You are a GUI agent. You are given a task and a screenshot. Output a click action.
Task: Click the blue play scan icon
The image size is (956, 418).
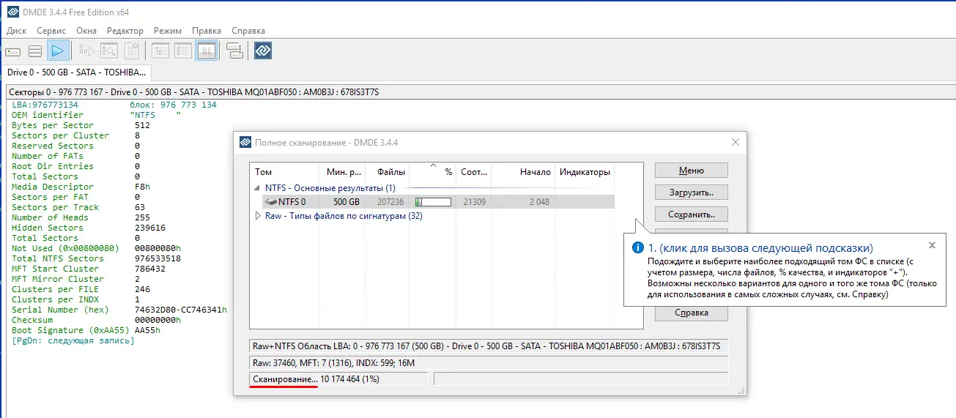coord(58,51)
